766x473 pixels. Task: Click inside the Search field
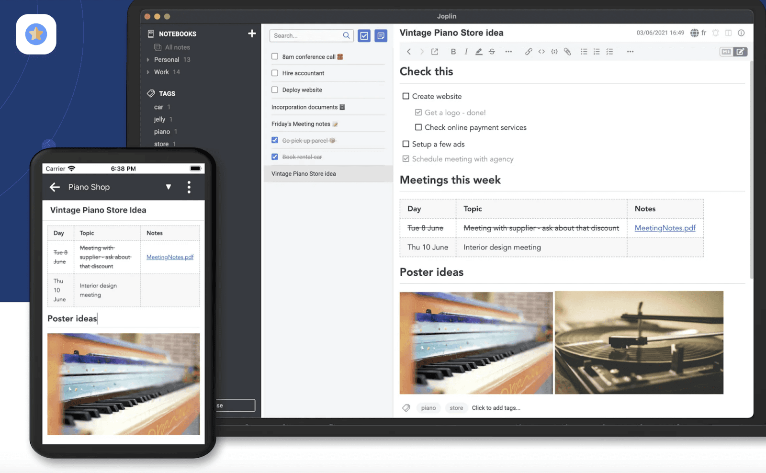(306, 35)
